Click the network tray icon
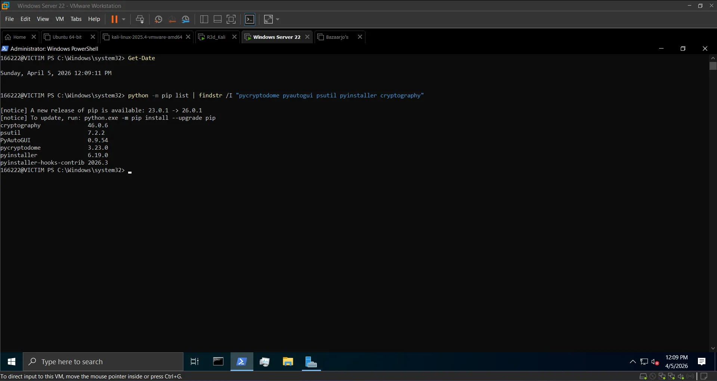717x381 pixels. coord(644,362)
